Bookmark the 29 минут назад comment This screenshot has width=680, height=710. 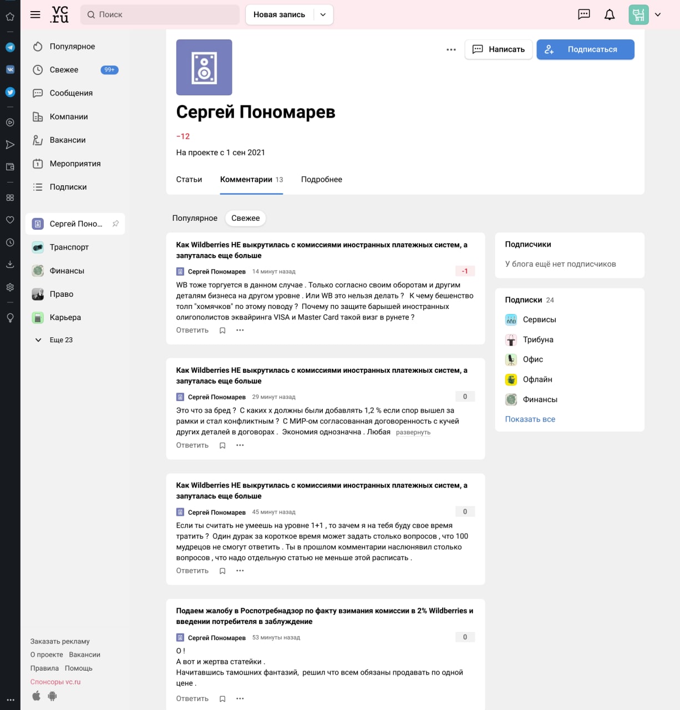222,445
